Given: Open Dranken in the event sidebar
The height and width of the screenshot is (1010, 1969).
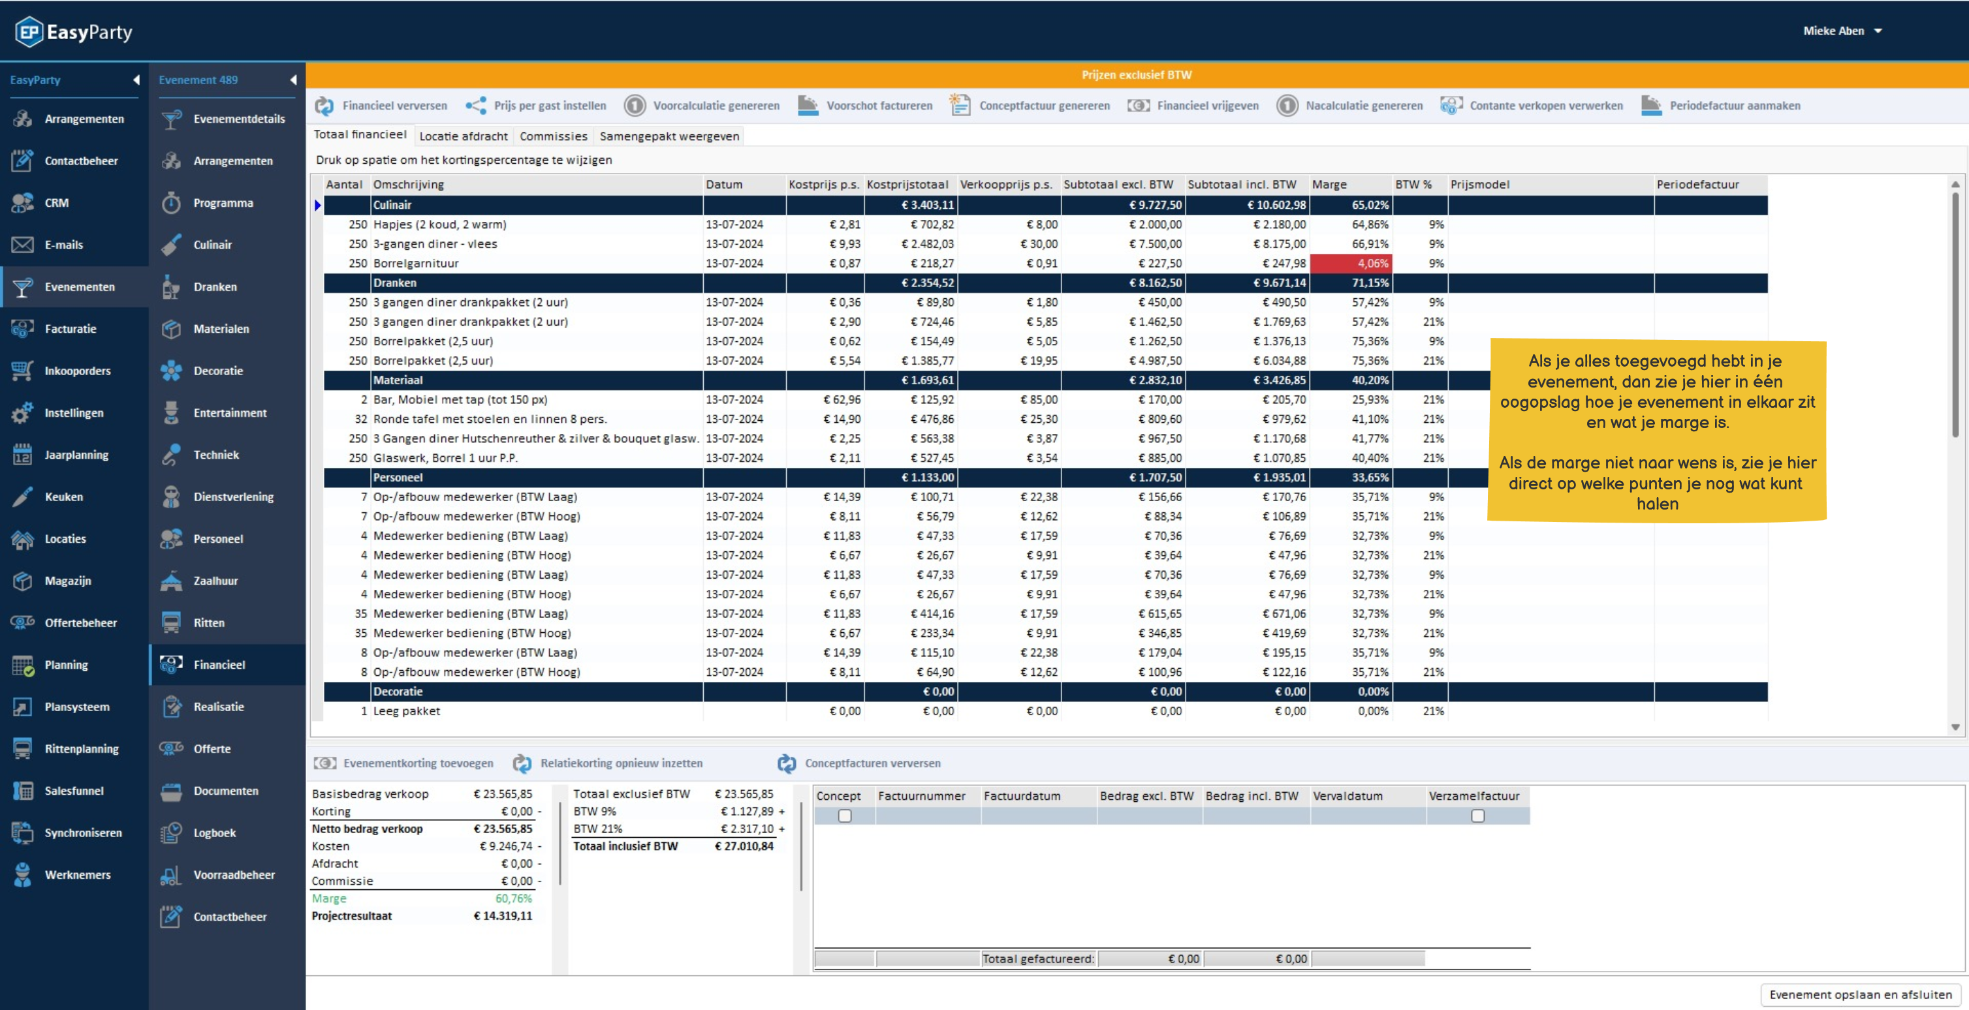Looking at the screenshot, I should pyautogui.click(x=227, y=286).
